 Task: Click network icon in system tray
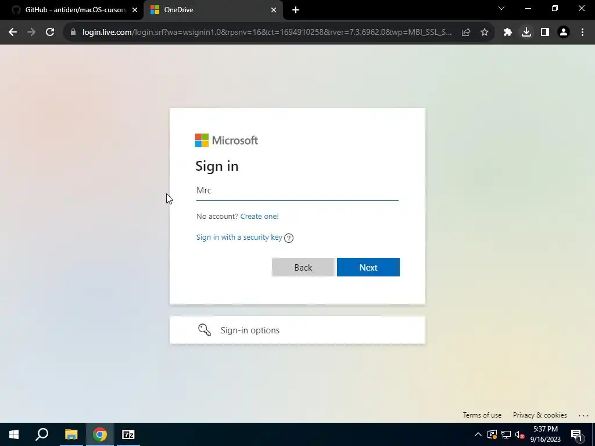tap(506, 434)
